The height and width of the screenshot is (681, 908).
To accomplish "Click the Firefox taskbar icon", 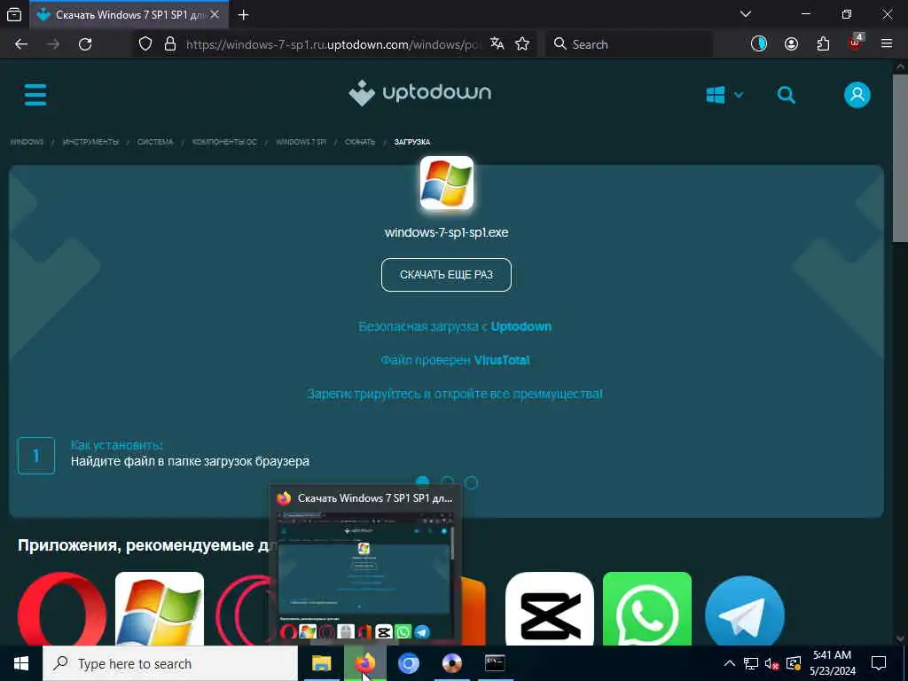I will tap(364, 663).
